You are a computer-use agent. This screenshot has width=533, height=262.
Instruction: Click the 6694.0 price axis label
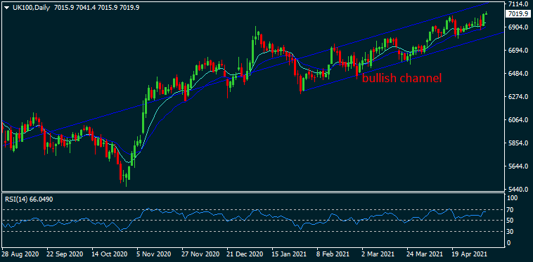click(518, 51)
